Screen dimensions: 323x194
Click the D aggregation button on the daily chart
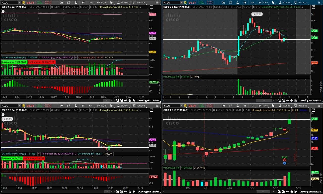tap(252, 106)
